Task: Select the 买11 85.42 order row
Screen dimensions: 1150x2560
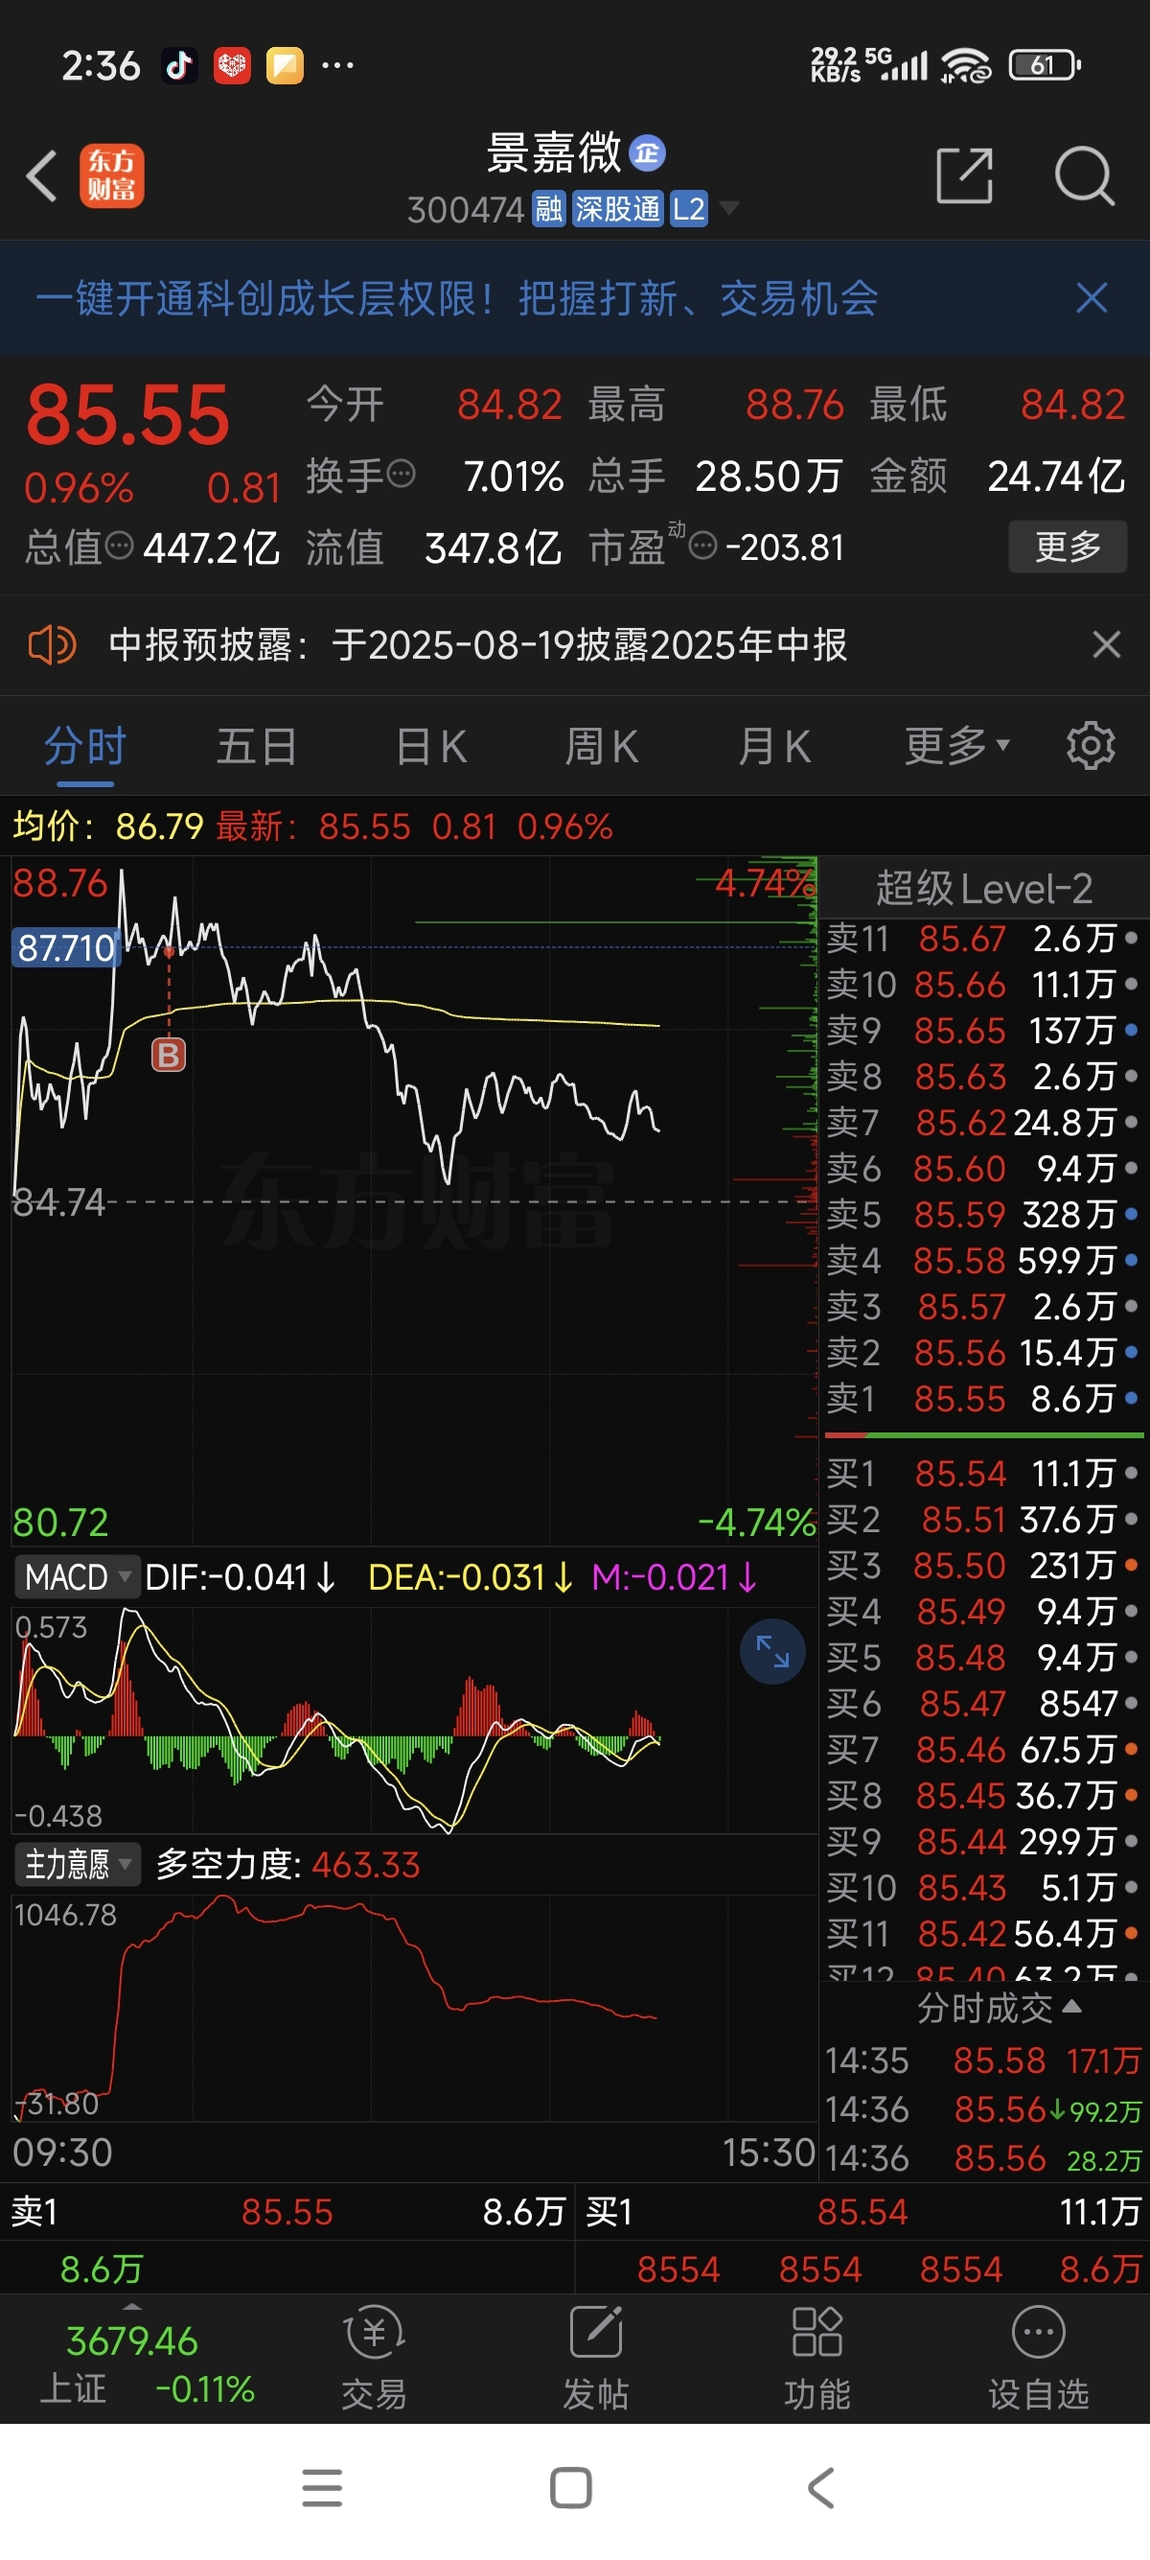Action: [x=982, y=1933]
